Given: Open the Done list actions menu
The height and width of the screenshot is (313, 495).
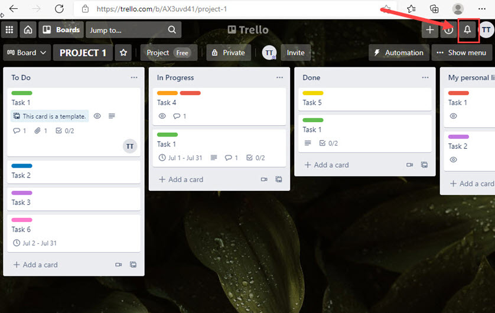Looking at the screenshot, I should [425, 77].
